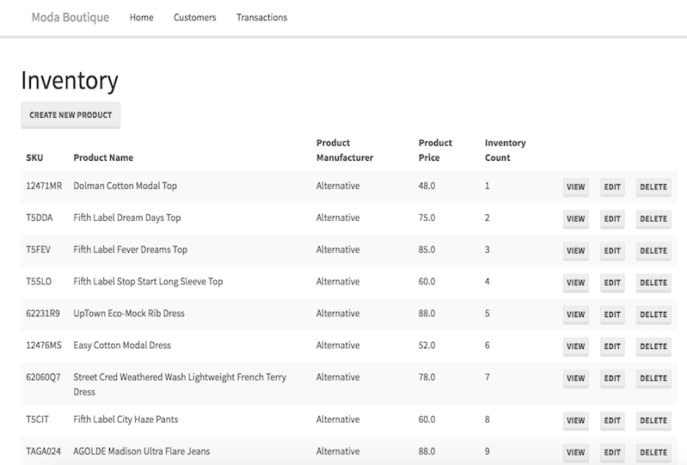Edit the Fifth Label Stop Start Long Sleeve Top
The height and width of the screenshot is (465, 687).
click(x=612, y=283)
